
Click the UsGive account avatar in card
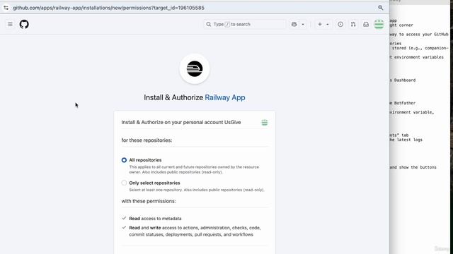click(264, 123)
